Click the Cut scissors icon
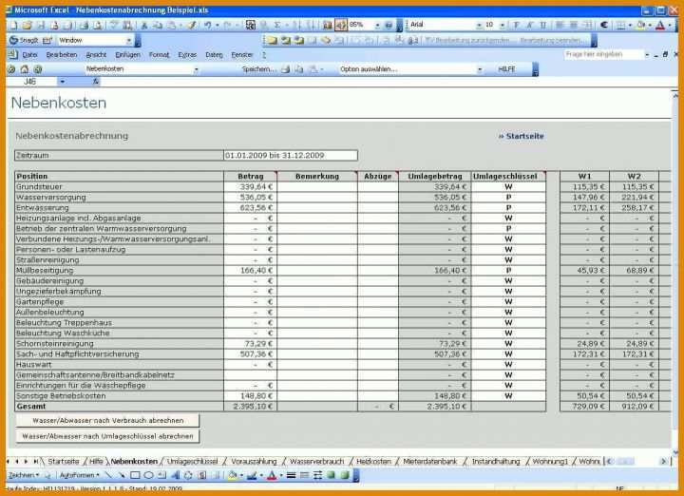Screen dimensions: 684x496 click(x=144, y=26)
